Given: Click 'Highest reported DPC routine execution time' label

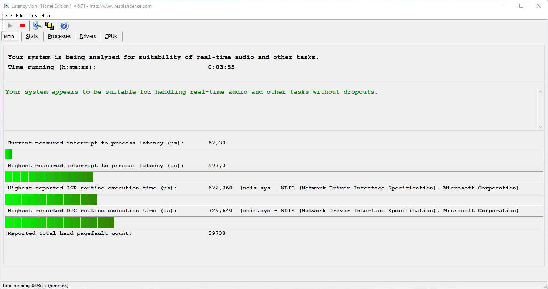Looking at the screenshot, I should (x=92, y=211).
